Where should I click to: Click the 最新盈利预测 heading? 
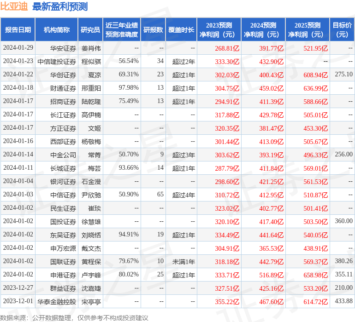click(x=60, y=6)
